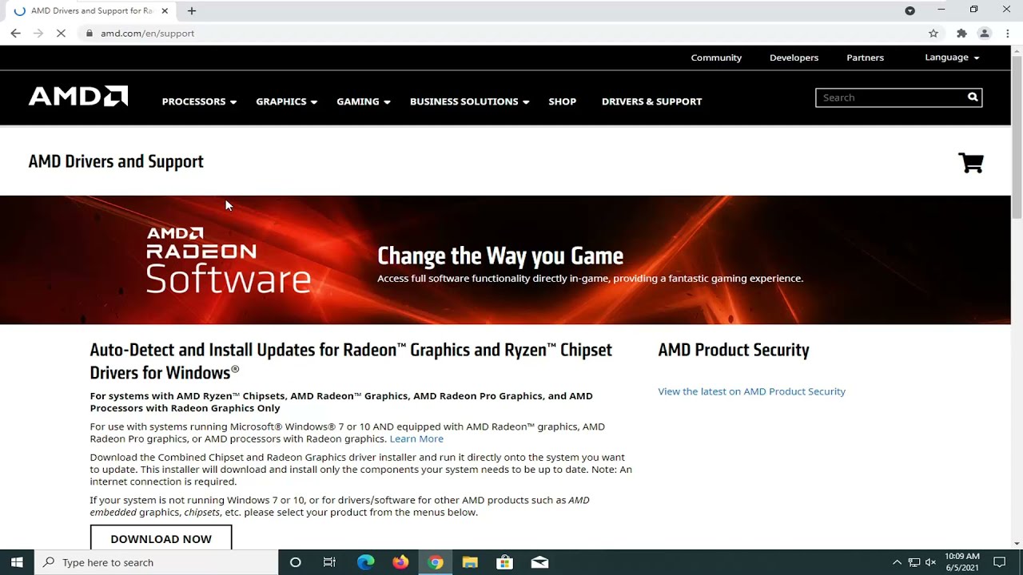The image size is (1023, 575).
Task: Bookmark this page with star icon
Action: pos(933,33)
